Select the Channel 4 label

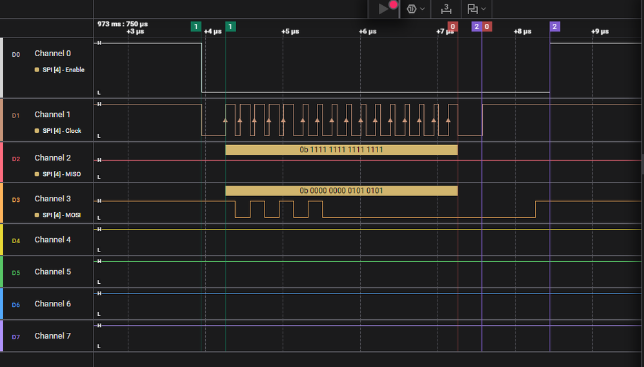pyautogui.click(x=52, y=240)
